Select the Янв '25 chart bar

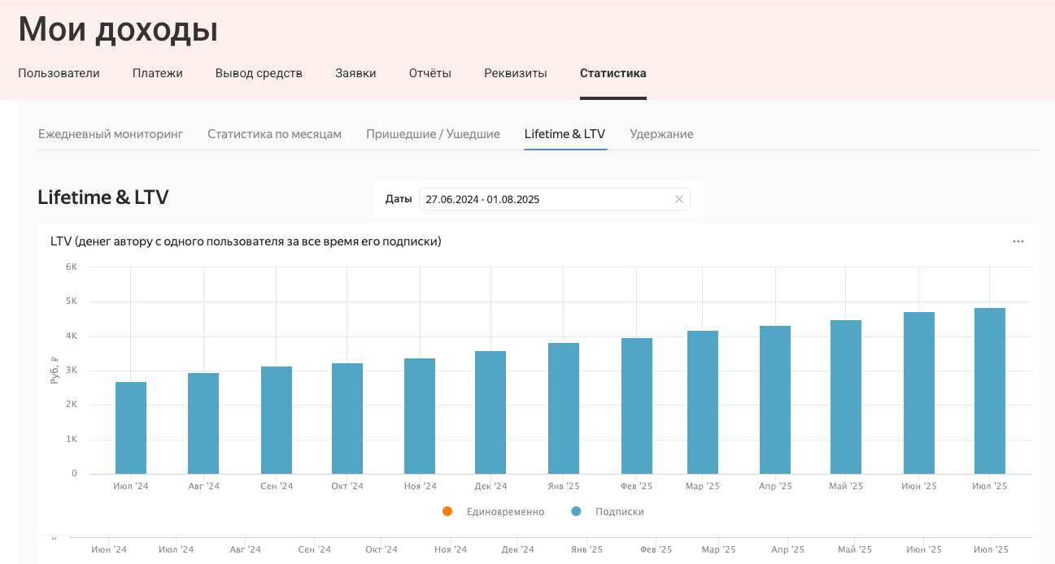pos(564,408)
